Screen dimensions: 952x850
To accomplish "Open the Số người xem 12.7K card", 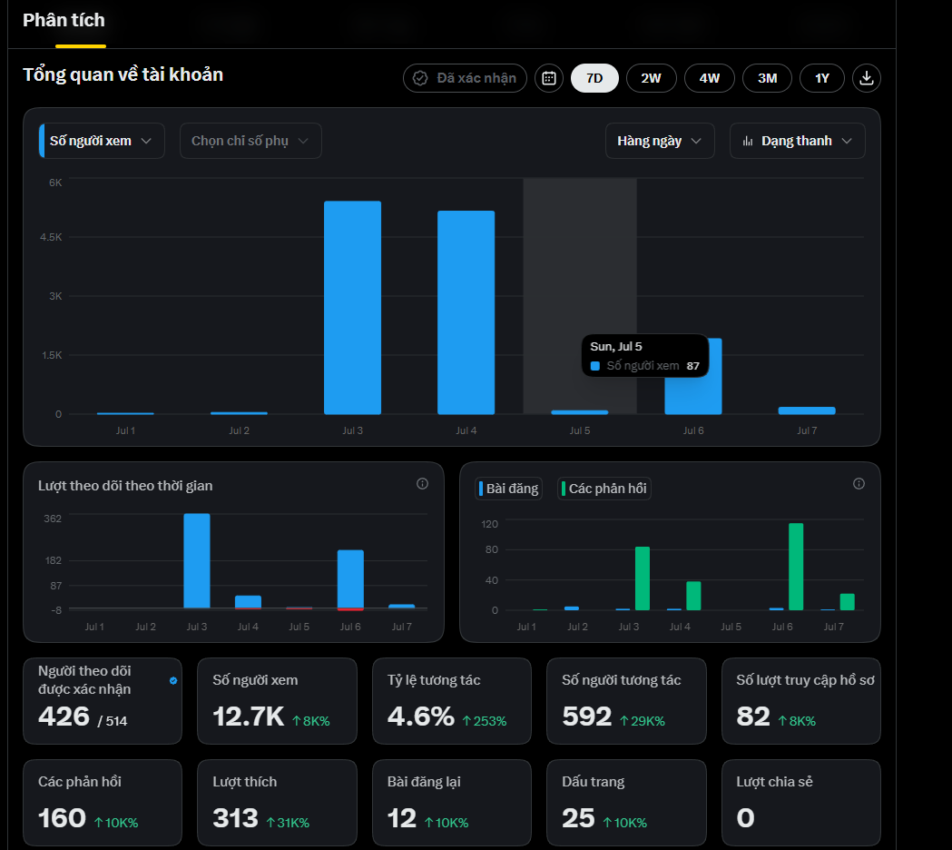I will (x=277, y=701).
